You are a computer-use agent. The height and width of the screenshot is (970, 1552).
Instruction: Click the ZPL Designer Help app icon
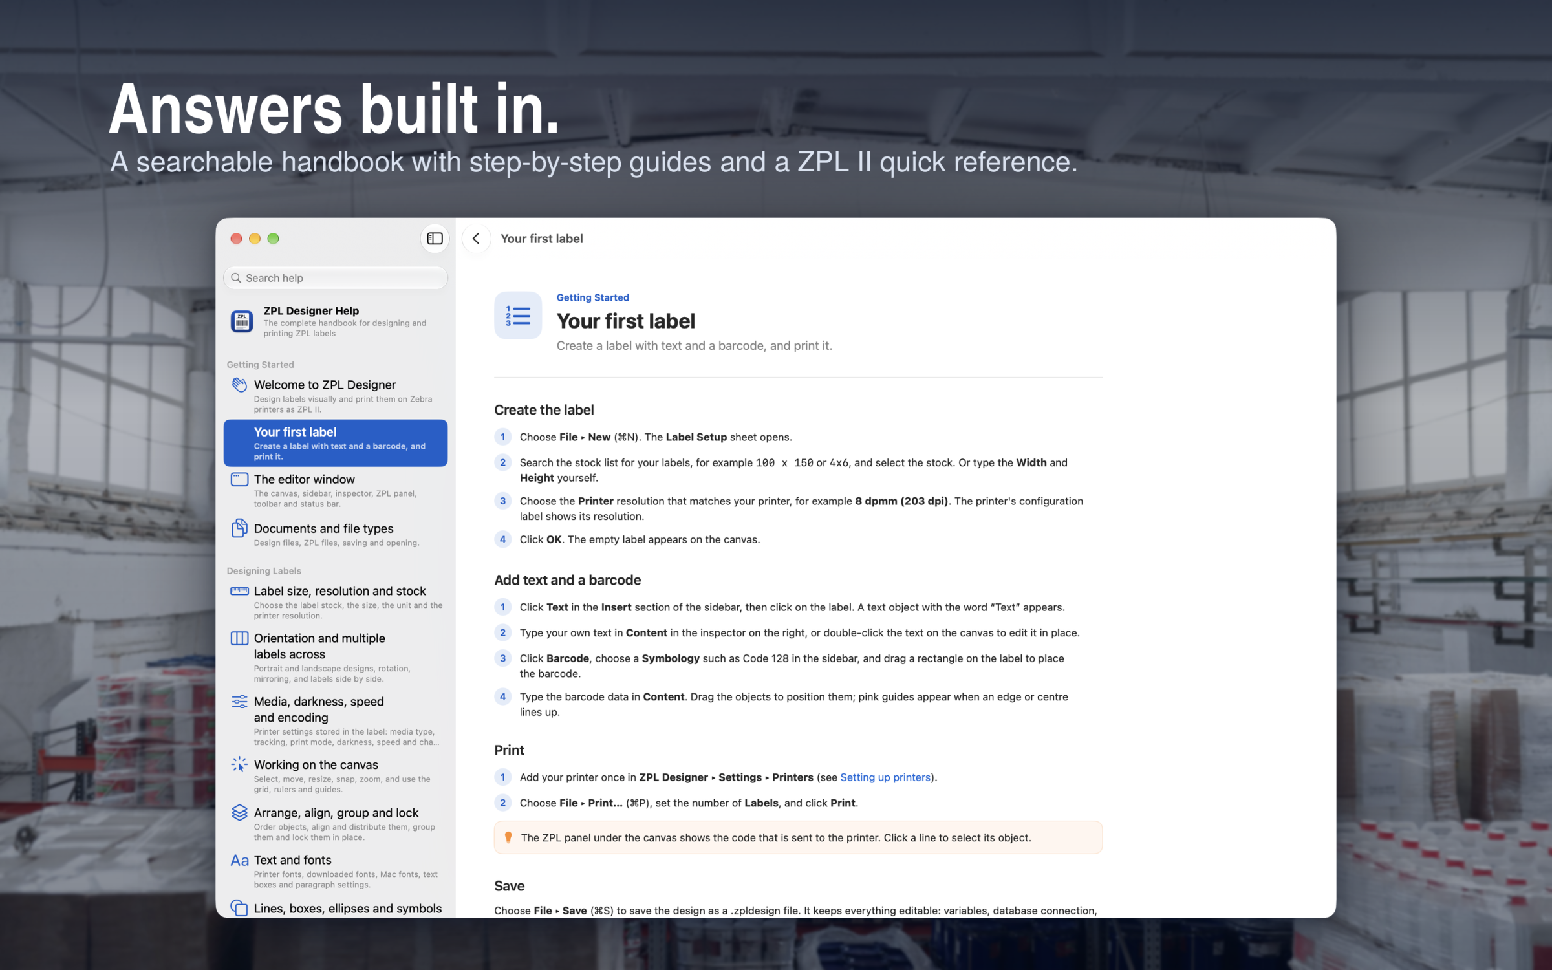tap(242, 321)
